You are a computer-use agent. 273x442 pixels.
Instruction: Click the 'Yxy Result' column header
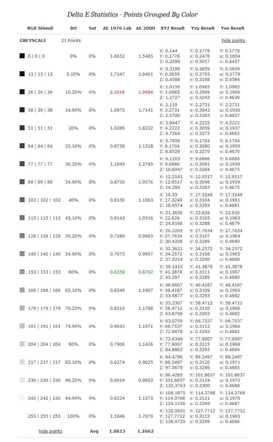(x=203, y=28)
